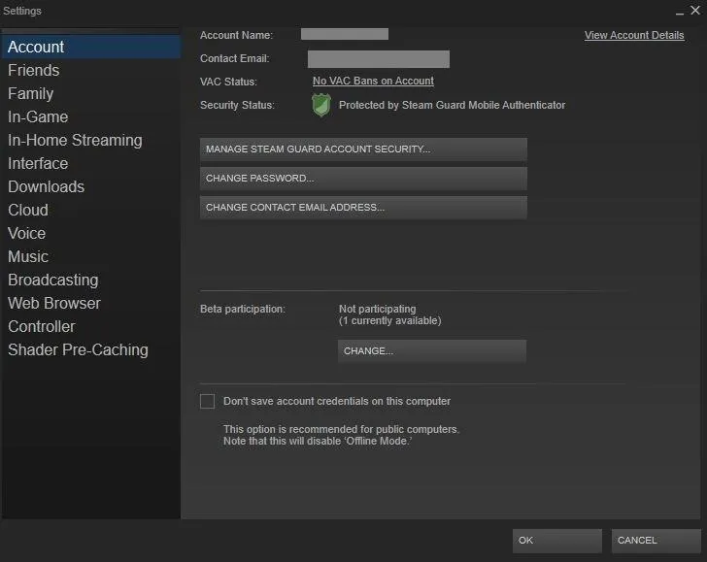Screen dimensions: 707x562
Task: Click the No VAC Bans on Account link
Action: click(x=373, y=82)
